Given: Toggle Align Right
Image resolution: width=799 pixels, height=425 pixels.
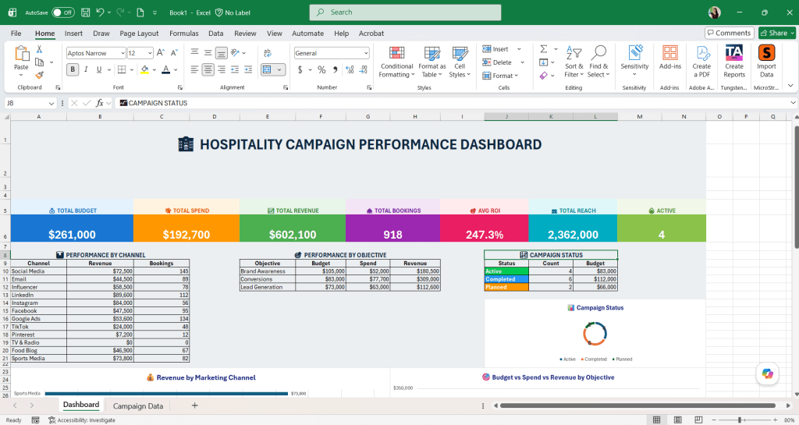Looking at the screenshot, I should pyautogui.click(x=221, y=69).
